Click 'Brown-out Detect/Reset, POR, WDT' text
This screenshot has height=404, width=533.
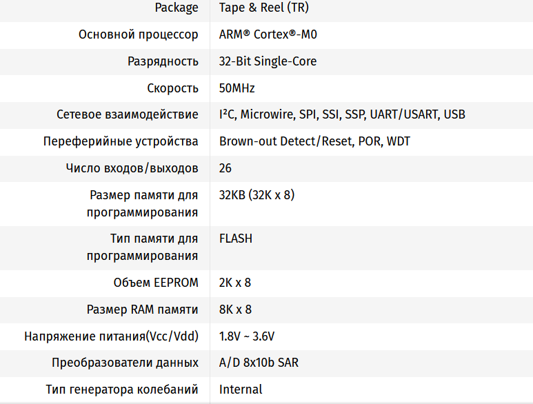point(315,141)
